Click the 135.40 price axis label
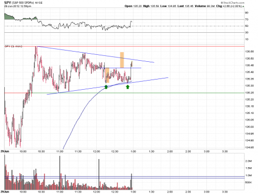The width and height of the screenshot is (258, 194). (249, 72)
